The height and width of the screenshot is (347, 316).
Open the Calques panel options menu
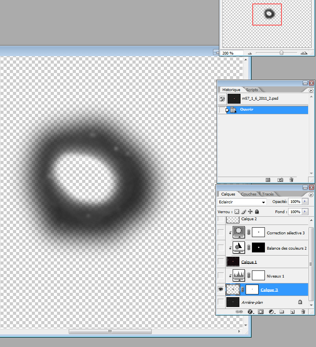(x=311, y=195)
